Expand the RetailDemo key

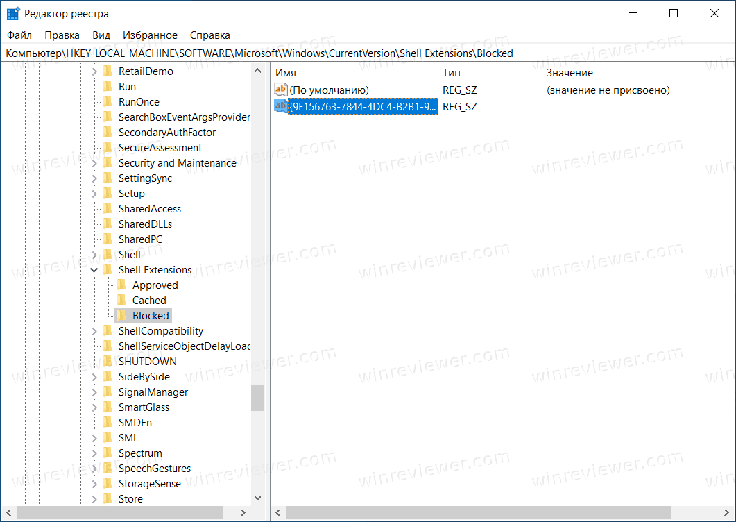pos(94,71)
